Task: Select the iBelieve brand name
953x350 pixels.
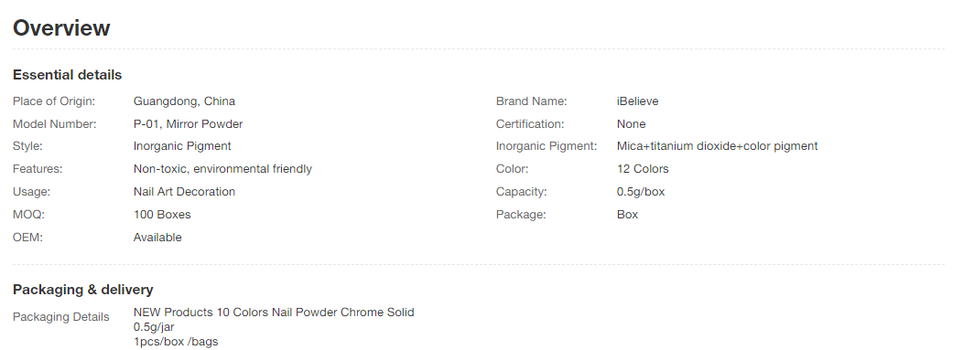Action: (637, 101)
